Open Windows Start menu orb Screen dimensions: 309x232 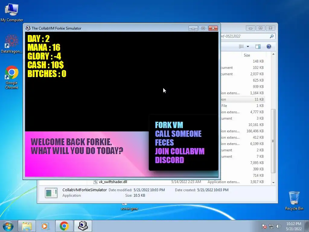click(8, 226)
